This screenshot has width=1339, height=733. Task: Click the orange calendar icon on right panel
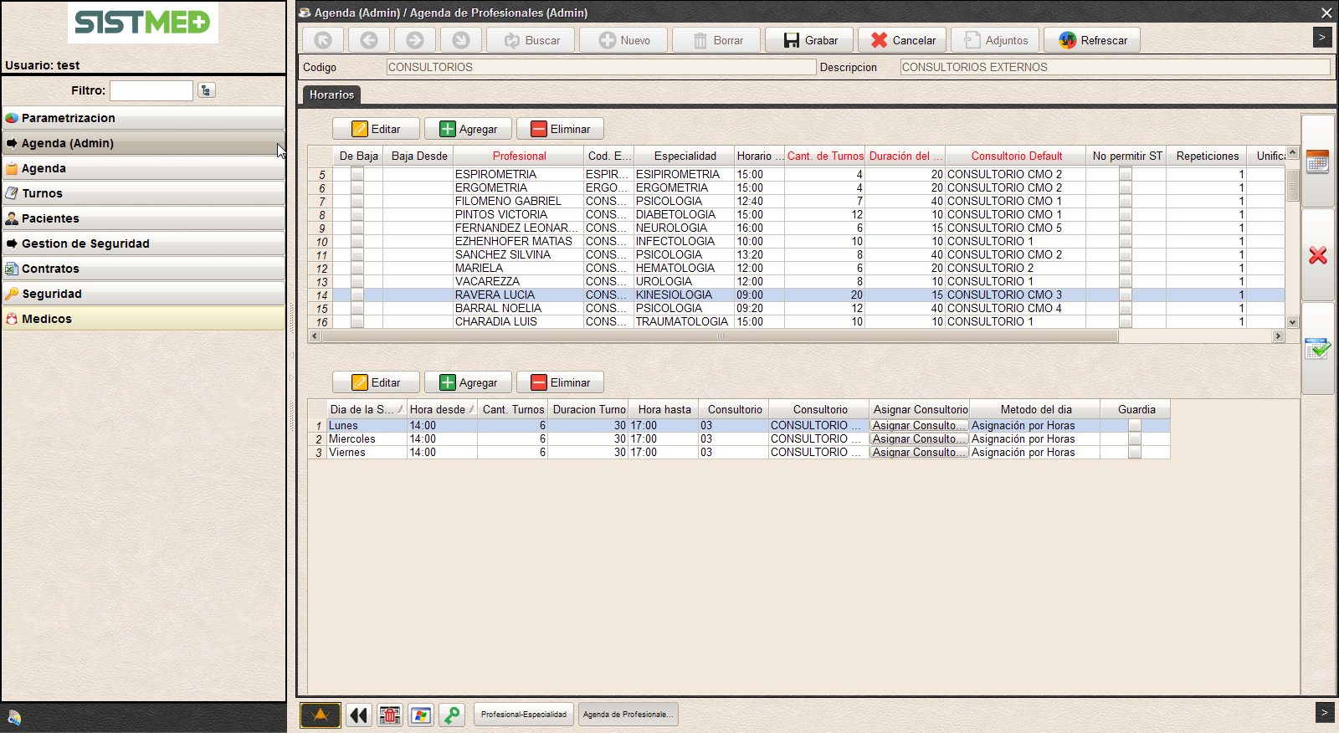click(x=1317, y=161)
